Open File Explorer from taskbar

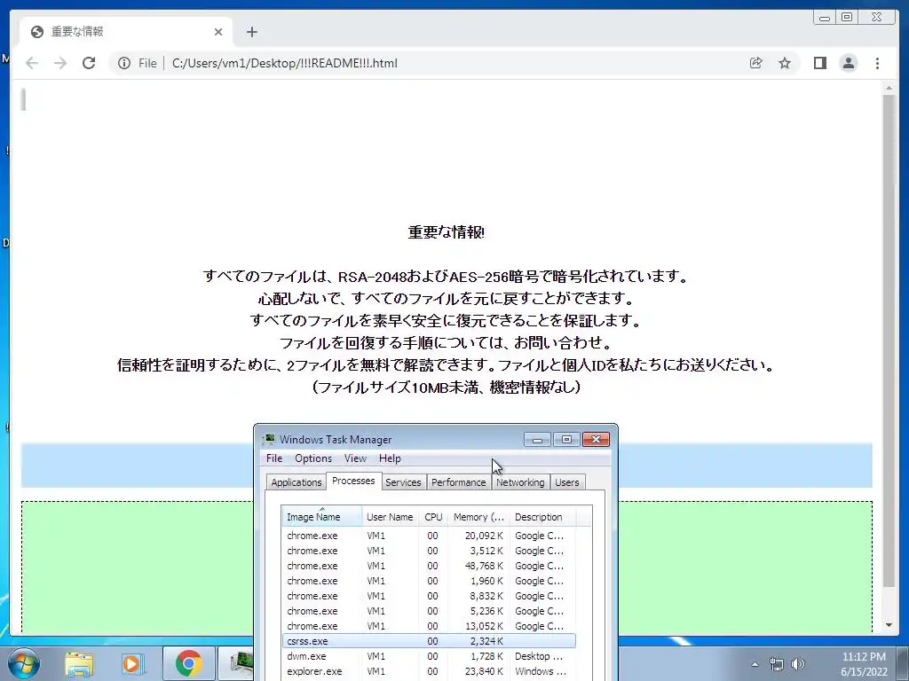tap(79, 663)
